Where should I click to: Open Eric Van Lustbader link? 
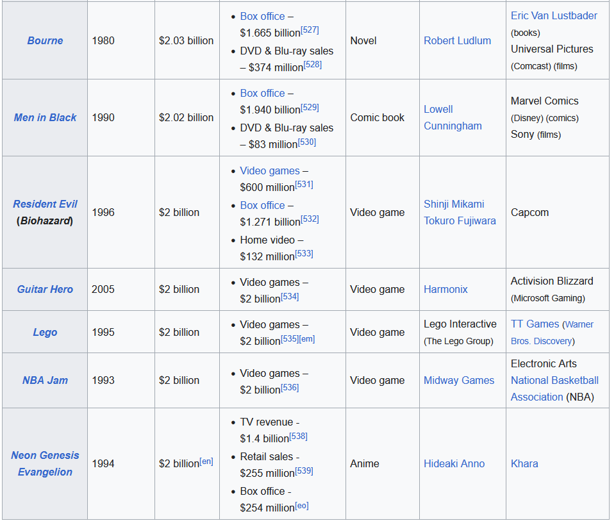pos(554,16)
